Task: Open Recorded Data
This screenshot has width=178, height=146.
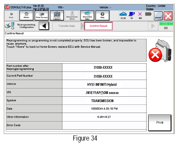Action: [x=87, y=16]
